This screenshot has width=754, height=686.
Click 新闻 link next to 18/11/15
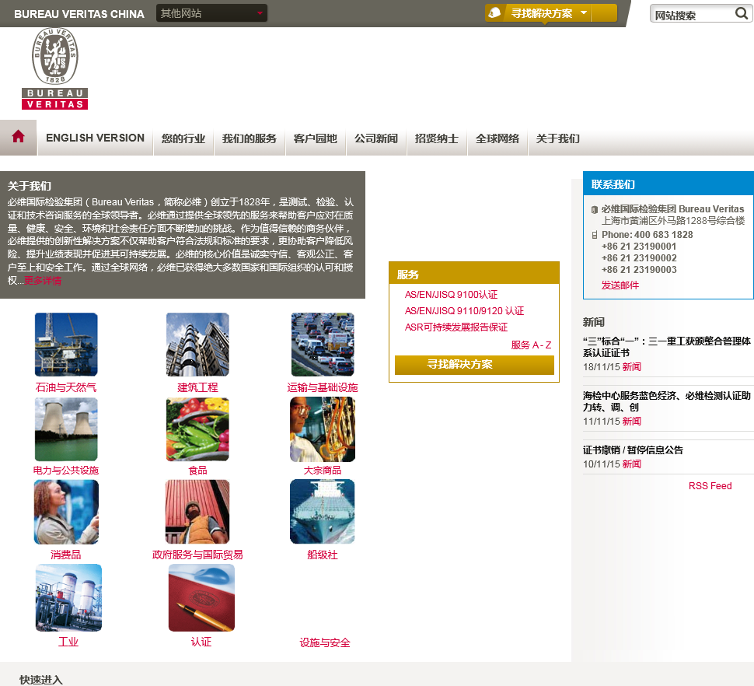[631, 366]
